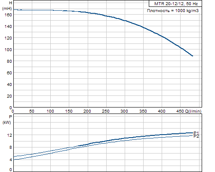Click the 60 value on head axis
Screen dimensions: 215x172
tap(9, 73)
